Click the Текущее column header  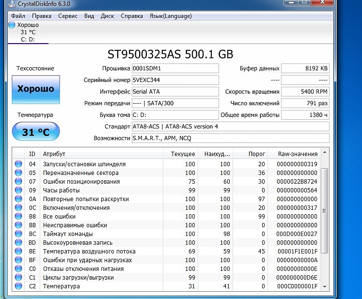[181, 154]
